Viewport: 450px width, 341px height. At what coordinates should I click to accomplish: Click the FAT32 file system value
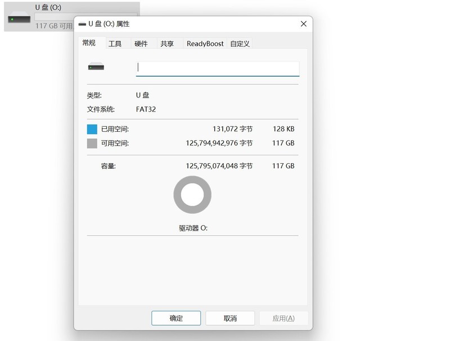tap(145, 109)
